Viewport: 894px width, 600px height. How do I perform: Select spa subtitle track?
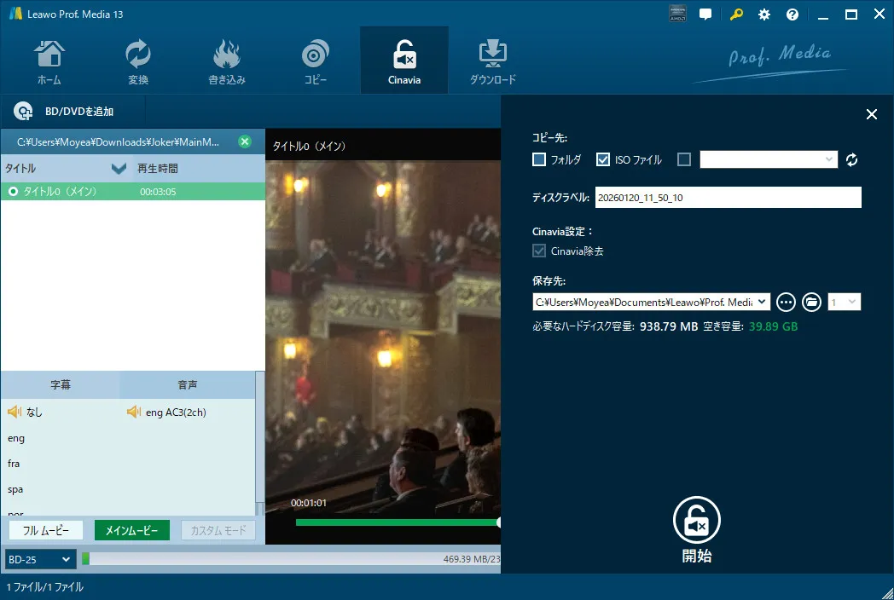[15, 489]
